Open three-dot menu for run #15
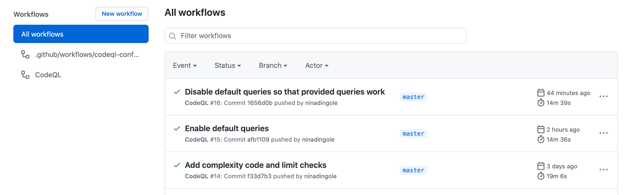 coord(603,133)
